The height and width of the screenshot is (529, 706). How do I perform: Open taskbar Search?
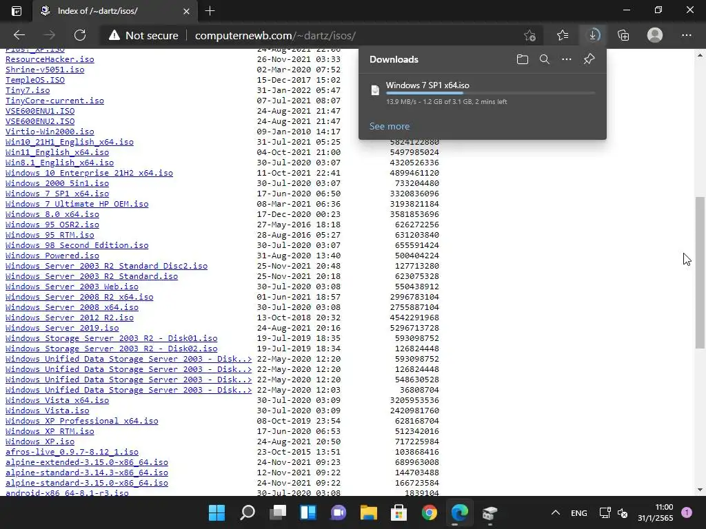248,512
